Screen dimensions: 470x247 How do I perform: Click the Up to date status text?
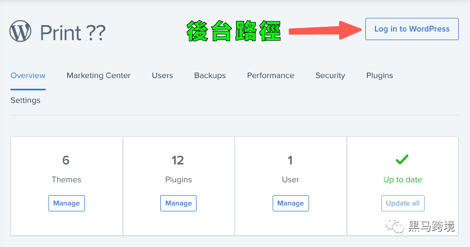[403, 180]
